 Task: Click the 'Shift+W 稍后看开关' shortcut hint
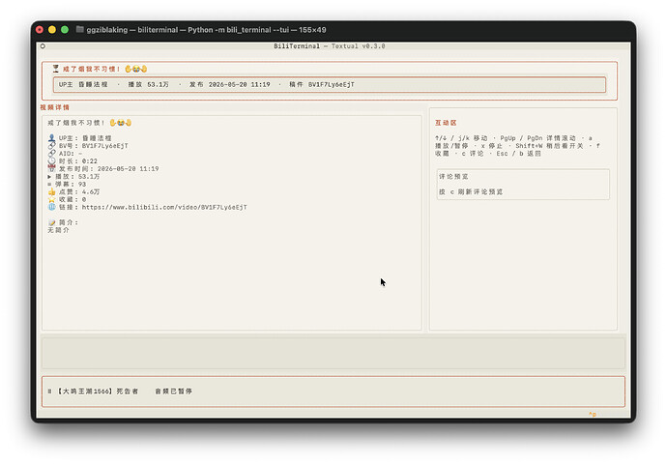click(x=550, y=145)
